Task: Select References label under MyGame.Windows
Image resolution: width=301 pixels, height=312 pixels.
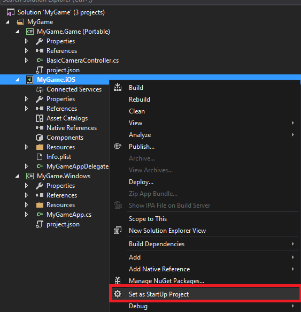Action: [62, 195]
